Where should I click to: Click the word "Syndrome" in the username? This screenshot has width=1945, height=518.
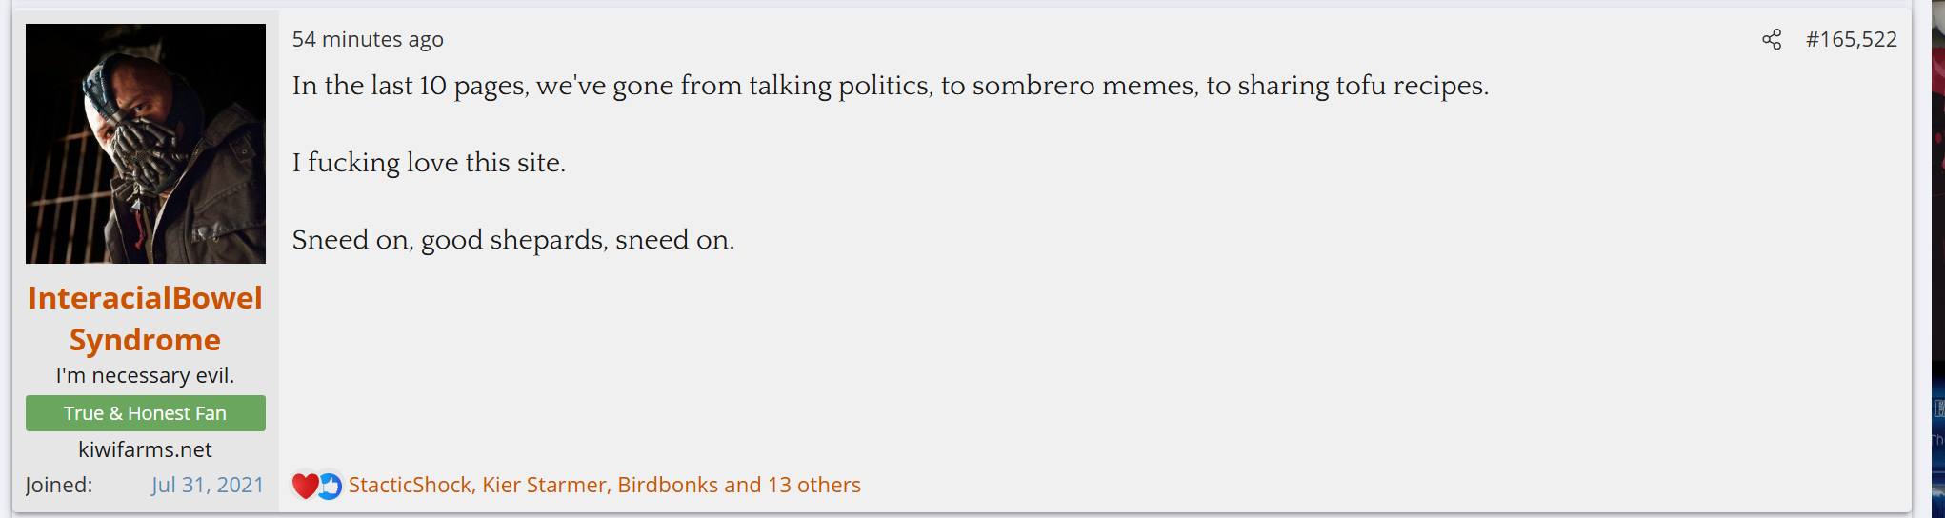tap(145, 340)
